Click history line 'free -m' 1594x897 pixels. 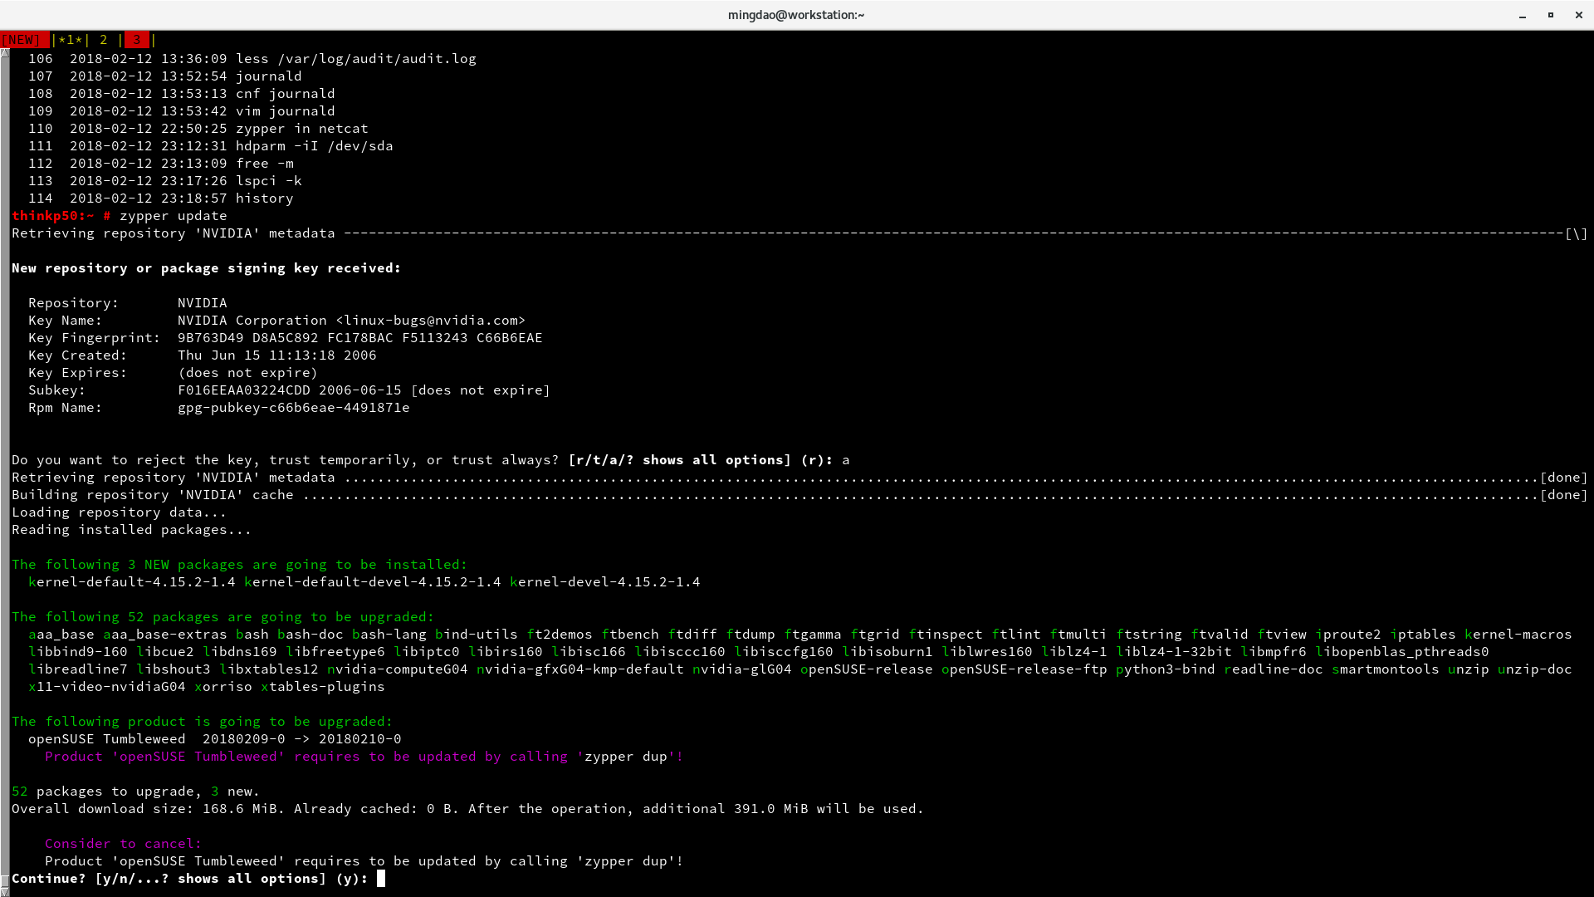265,164
